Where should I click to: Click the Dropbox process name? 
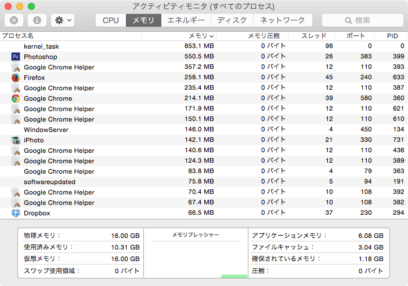point(37,213)
